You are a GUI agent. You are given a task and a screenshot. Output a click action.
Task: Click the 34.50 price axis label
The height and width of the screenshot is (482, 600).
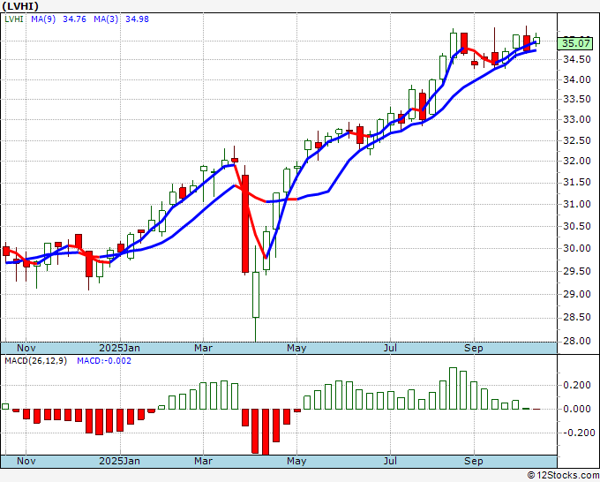577,59
